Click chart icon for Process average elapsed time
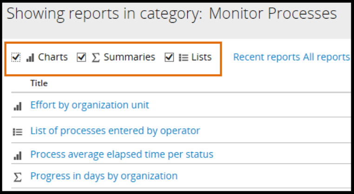The image size is (354, 194). click(18, 155)
